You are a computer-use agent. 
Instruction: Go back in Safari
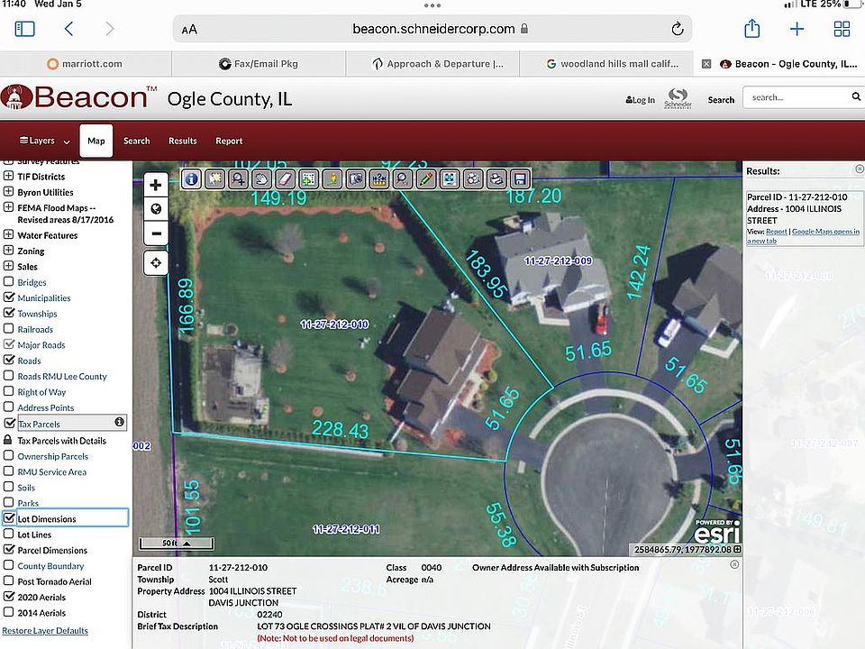pos(69,29)
